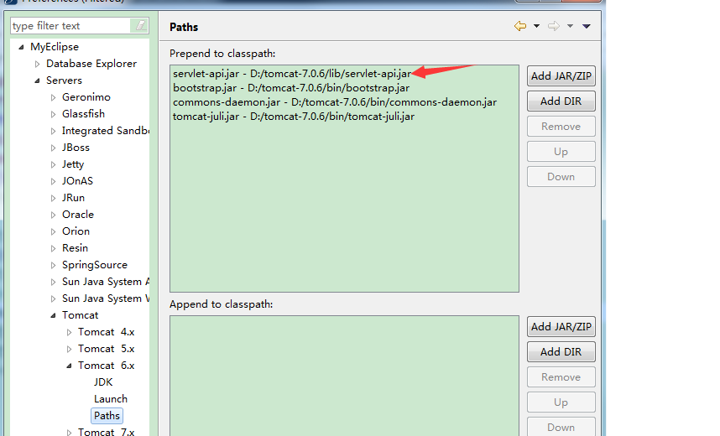
Task: Select SpringSource tree item
Action: [95, 265]
